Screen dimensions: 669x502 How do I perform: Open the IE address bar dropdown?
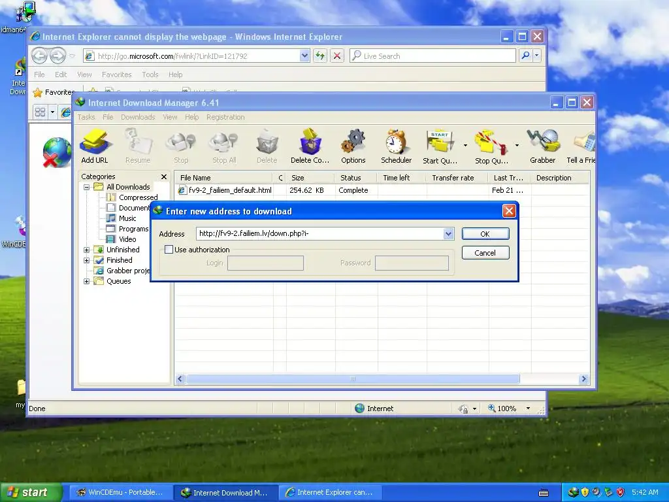click(304, 56)
